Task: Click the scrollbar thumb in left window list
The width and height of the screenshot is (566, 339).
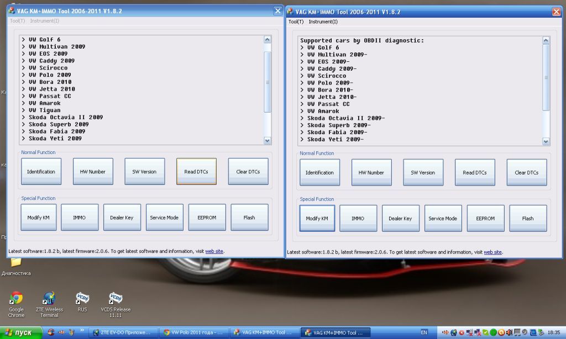Action: 267,82
